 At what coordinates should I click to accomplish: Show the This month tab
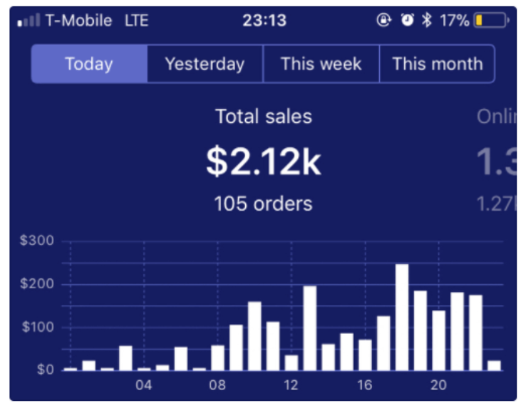pyautogui.click(x=437, y=64)
